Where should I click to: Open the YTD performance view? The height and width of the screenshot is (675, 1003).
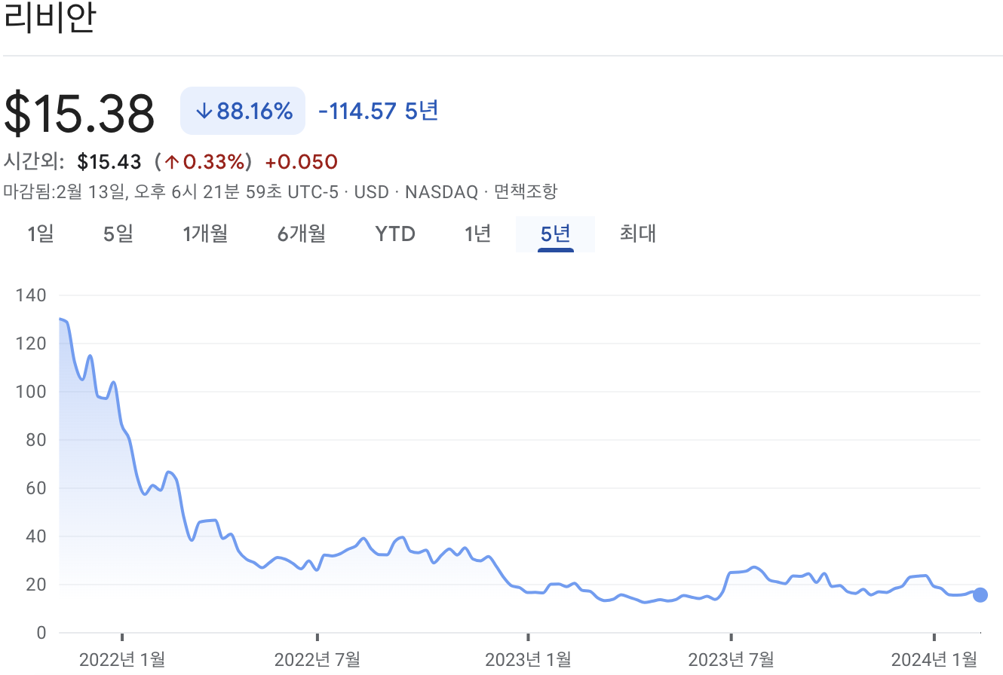coord(395,234)
